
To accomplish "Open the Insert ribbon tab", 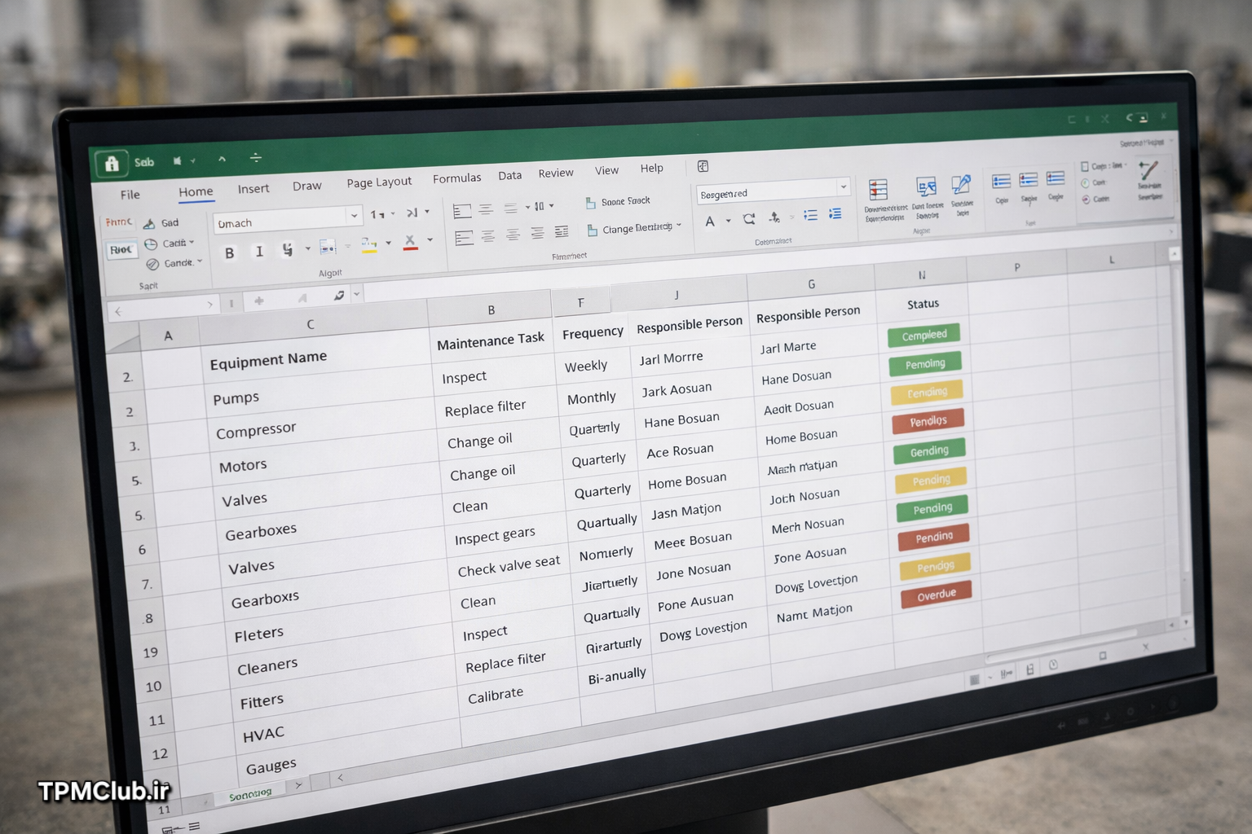I will pos(253,189).
